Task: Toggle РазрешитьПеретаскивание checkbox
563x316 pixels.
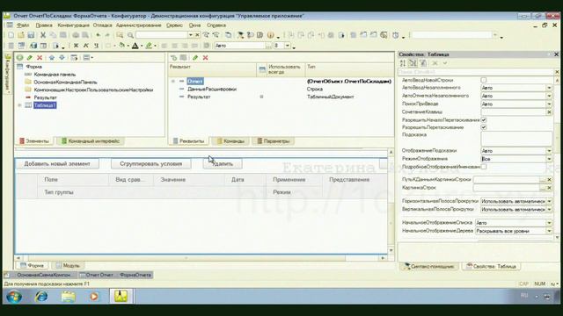Action: point(484,127)
